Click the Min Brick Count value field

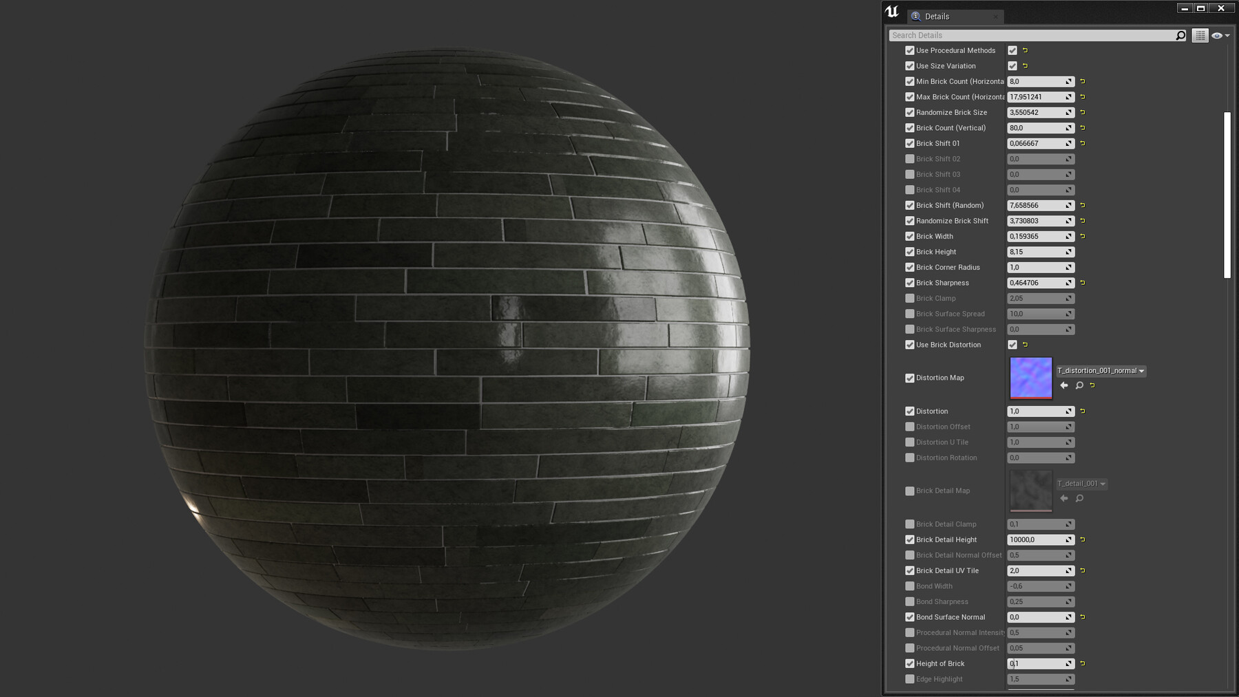(x=1040, y=81)
